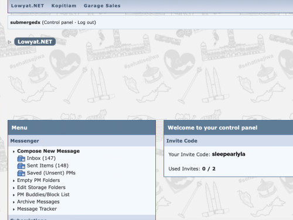Open Empty PM Folders
The image size is (293, 220).
pyautogui.click(x=39, y=180)
